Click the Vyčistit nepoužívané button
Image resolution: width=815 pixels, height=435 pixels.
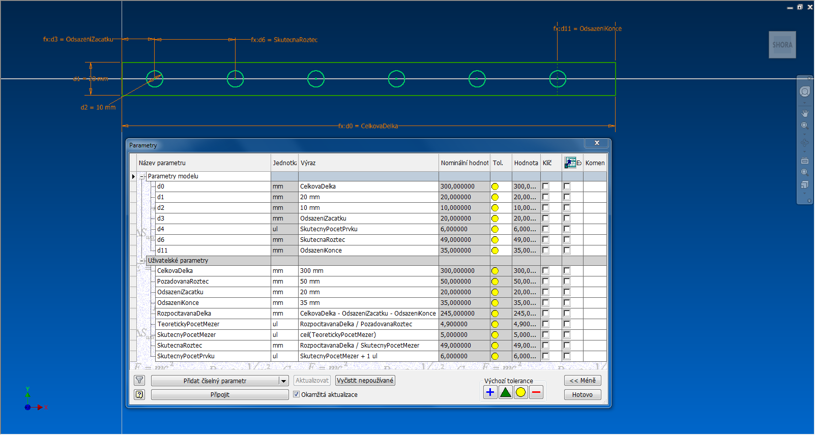(365, 381)
